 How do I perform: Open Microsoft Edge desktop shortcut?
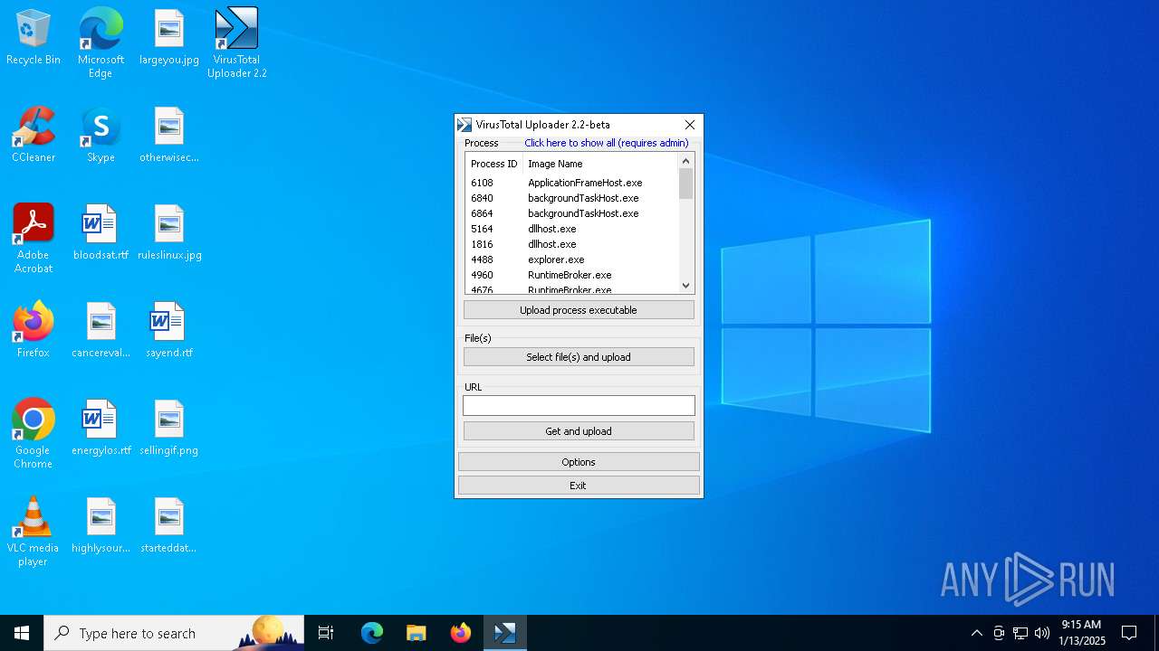coord(101,42)
